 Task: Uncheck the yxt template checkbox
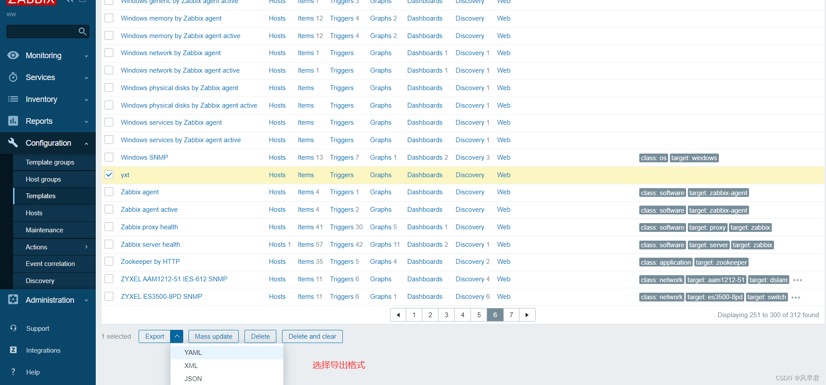[109, 175]
